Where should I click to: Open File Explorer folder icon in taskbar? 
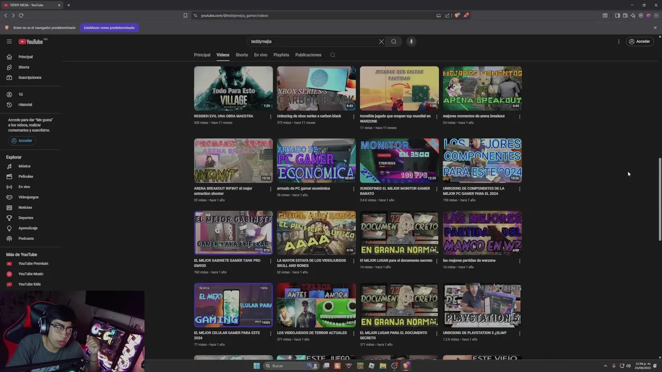coord(383,366)
